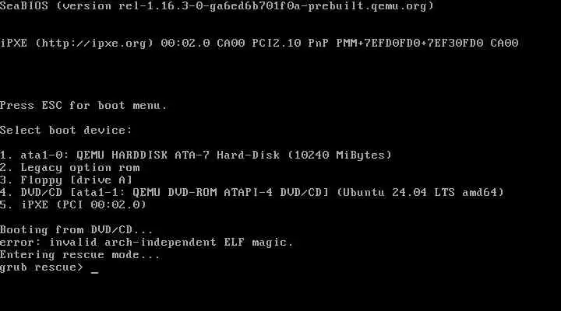Select boot entry 1 QEMU HARDDISK

coord(196,155)
